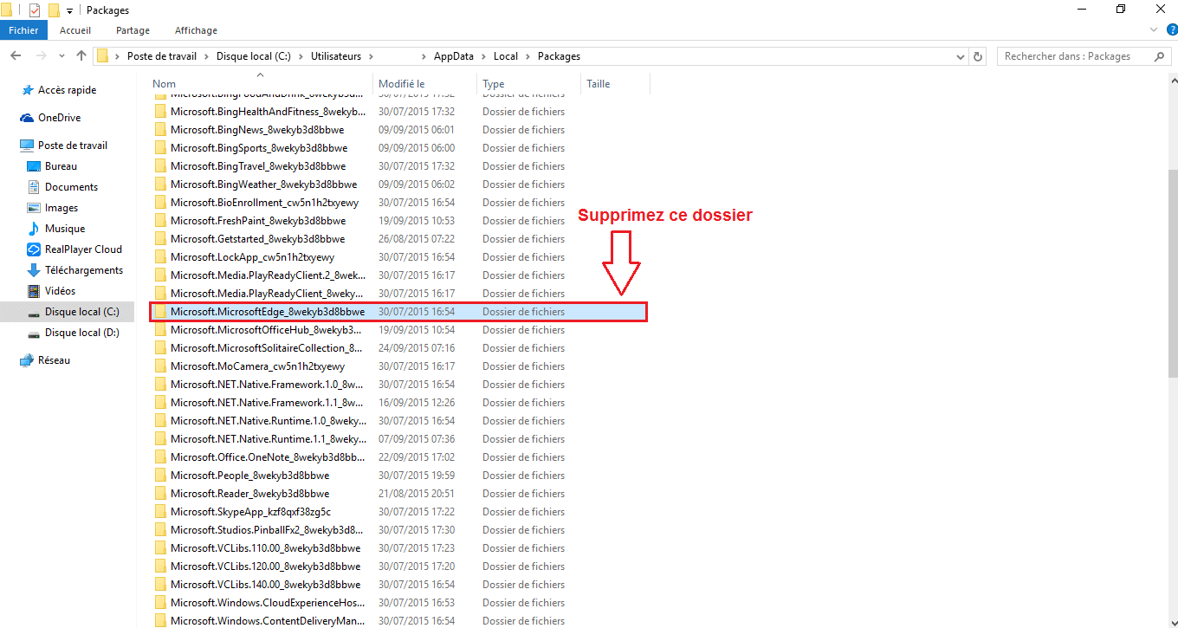The image size is (1178, 628).
Task: Expand the ribbon with the chevron
Action: click(x=1153, y=30)
